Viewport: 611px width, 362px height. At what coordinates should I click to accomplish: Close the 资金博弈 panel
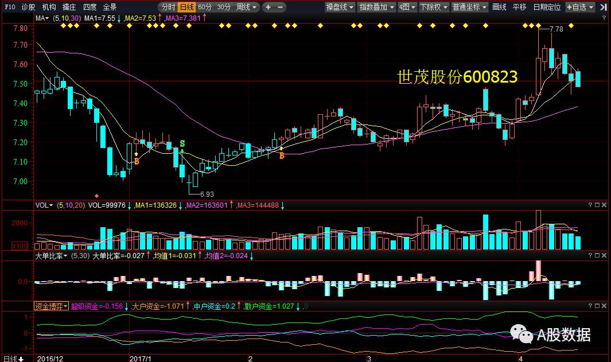[604, 306]
